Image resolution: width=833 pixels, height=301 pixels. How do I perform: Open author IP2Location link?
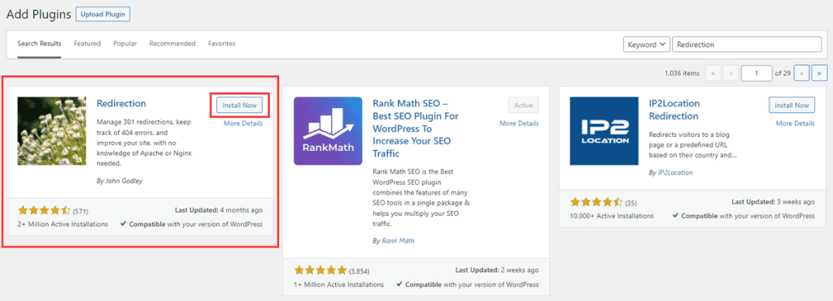(674, 173)
